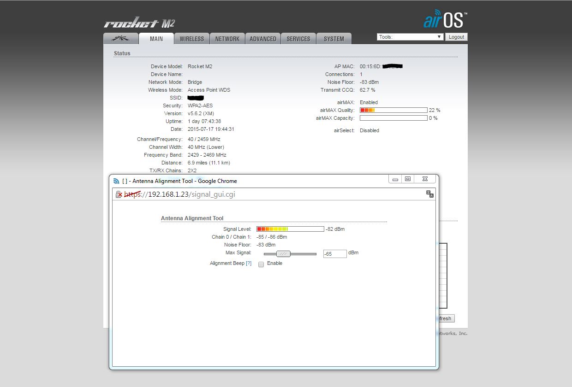This screenshot has height=387, width=572.
Task: Click the Max Signal dBm input field
Action: click(335, 254)
